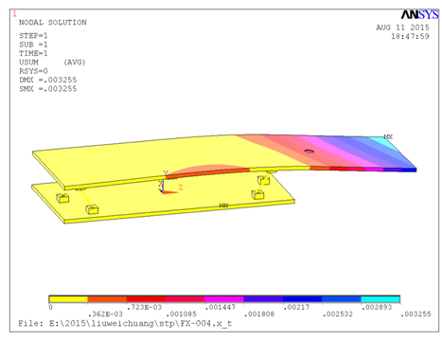Click the NODAL SOLUTION title text
The width and height of the screenshot is (442, 341).
(x=53, y=23)
